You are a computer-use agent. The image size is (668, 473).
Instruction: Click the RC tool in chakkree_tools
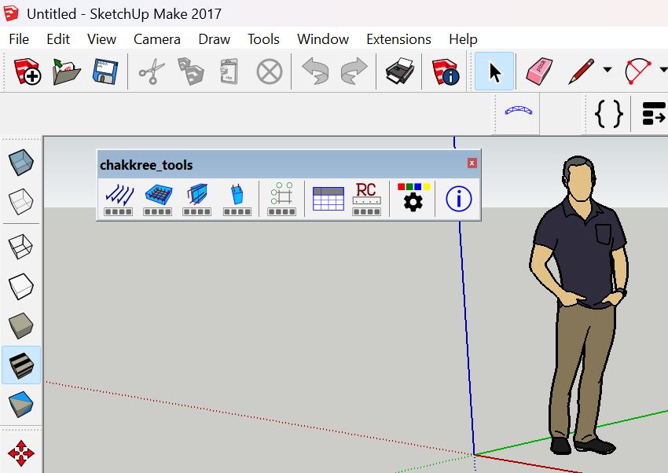[x=366, y=200]
